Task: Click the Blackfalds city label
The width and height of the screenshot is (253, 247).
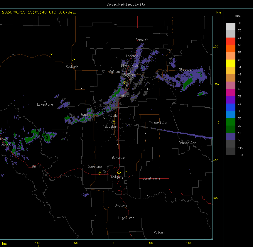Action: (129, 65)
